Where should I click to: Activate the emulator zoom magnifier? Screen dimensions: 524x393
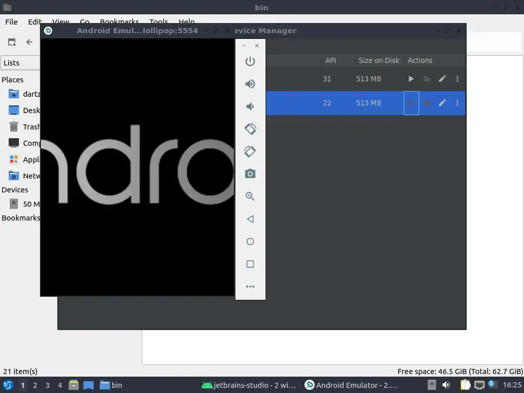click(x=250, y=196)
